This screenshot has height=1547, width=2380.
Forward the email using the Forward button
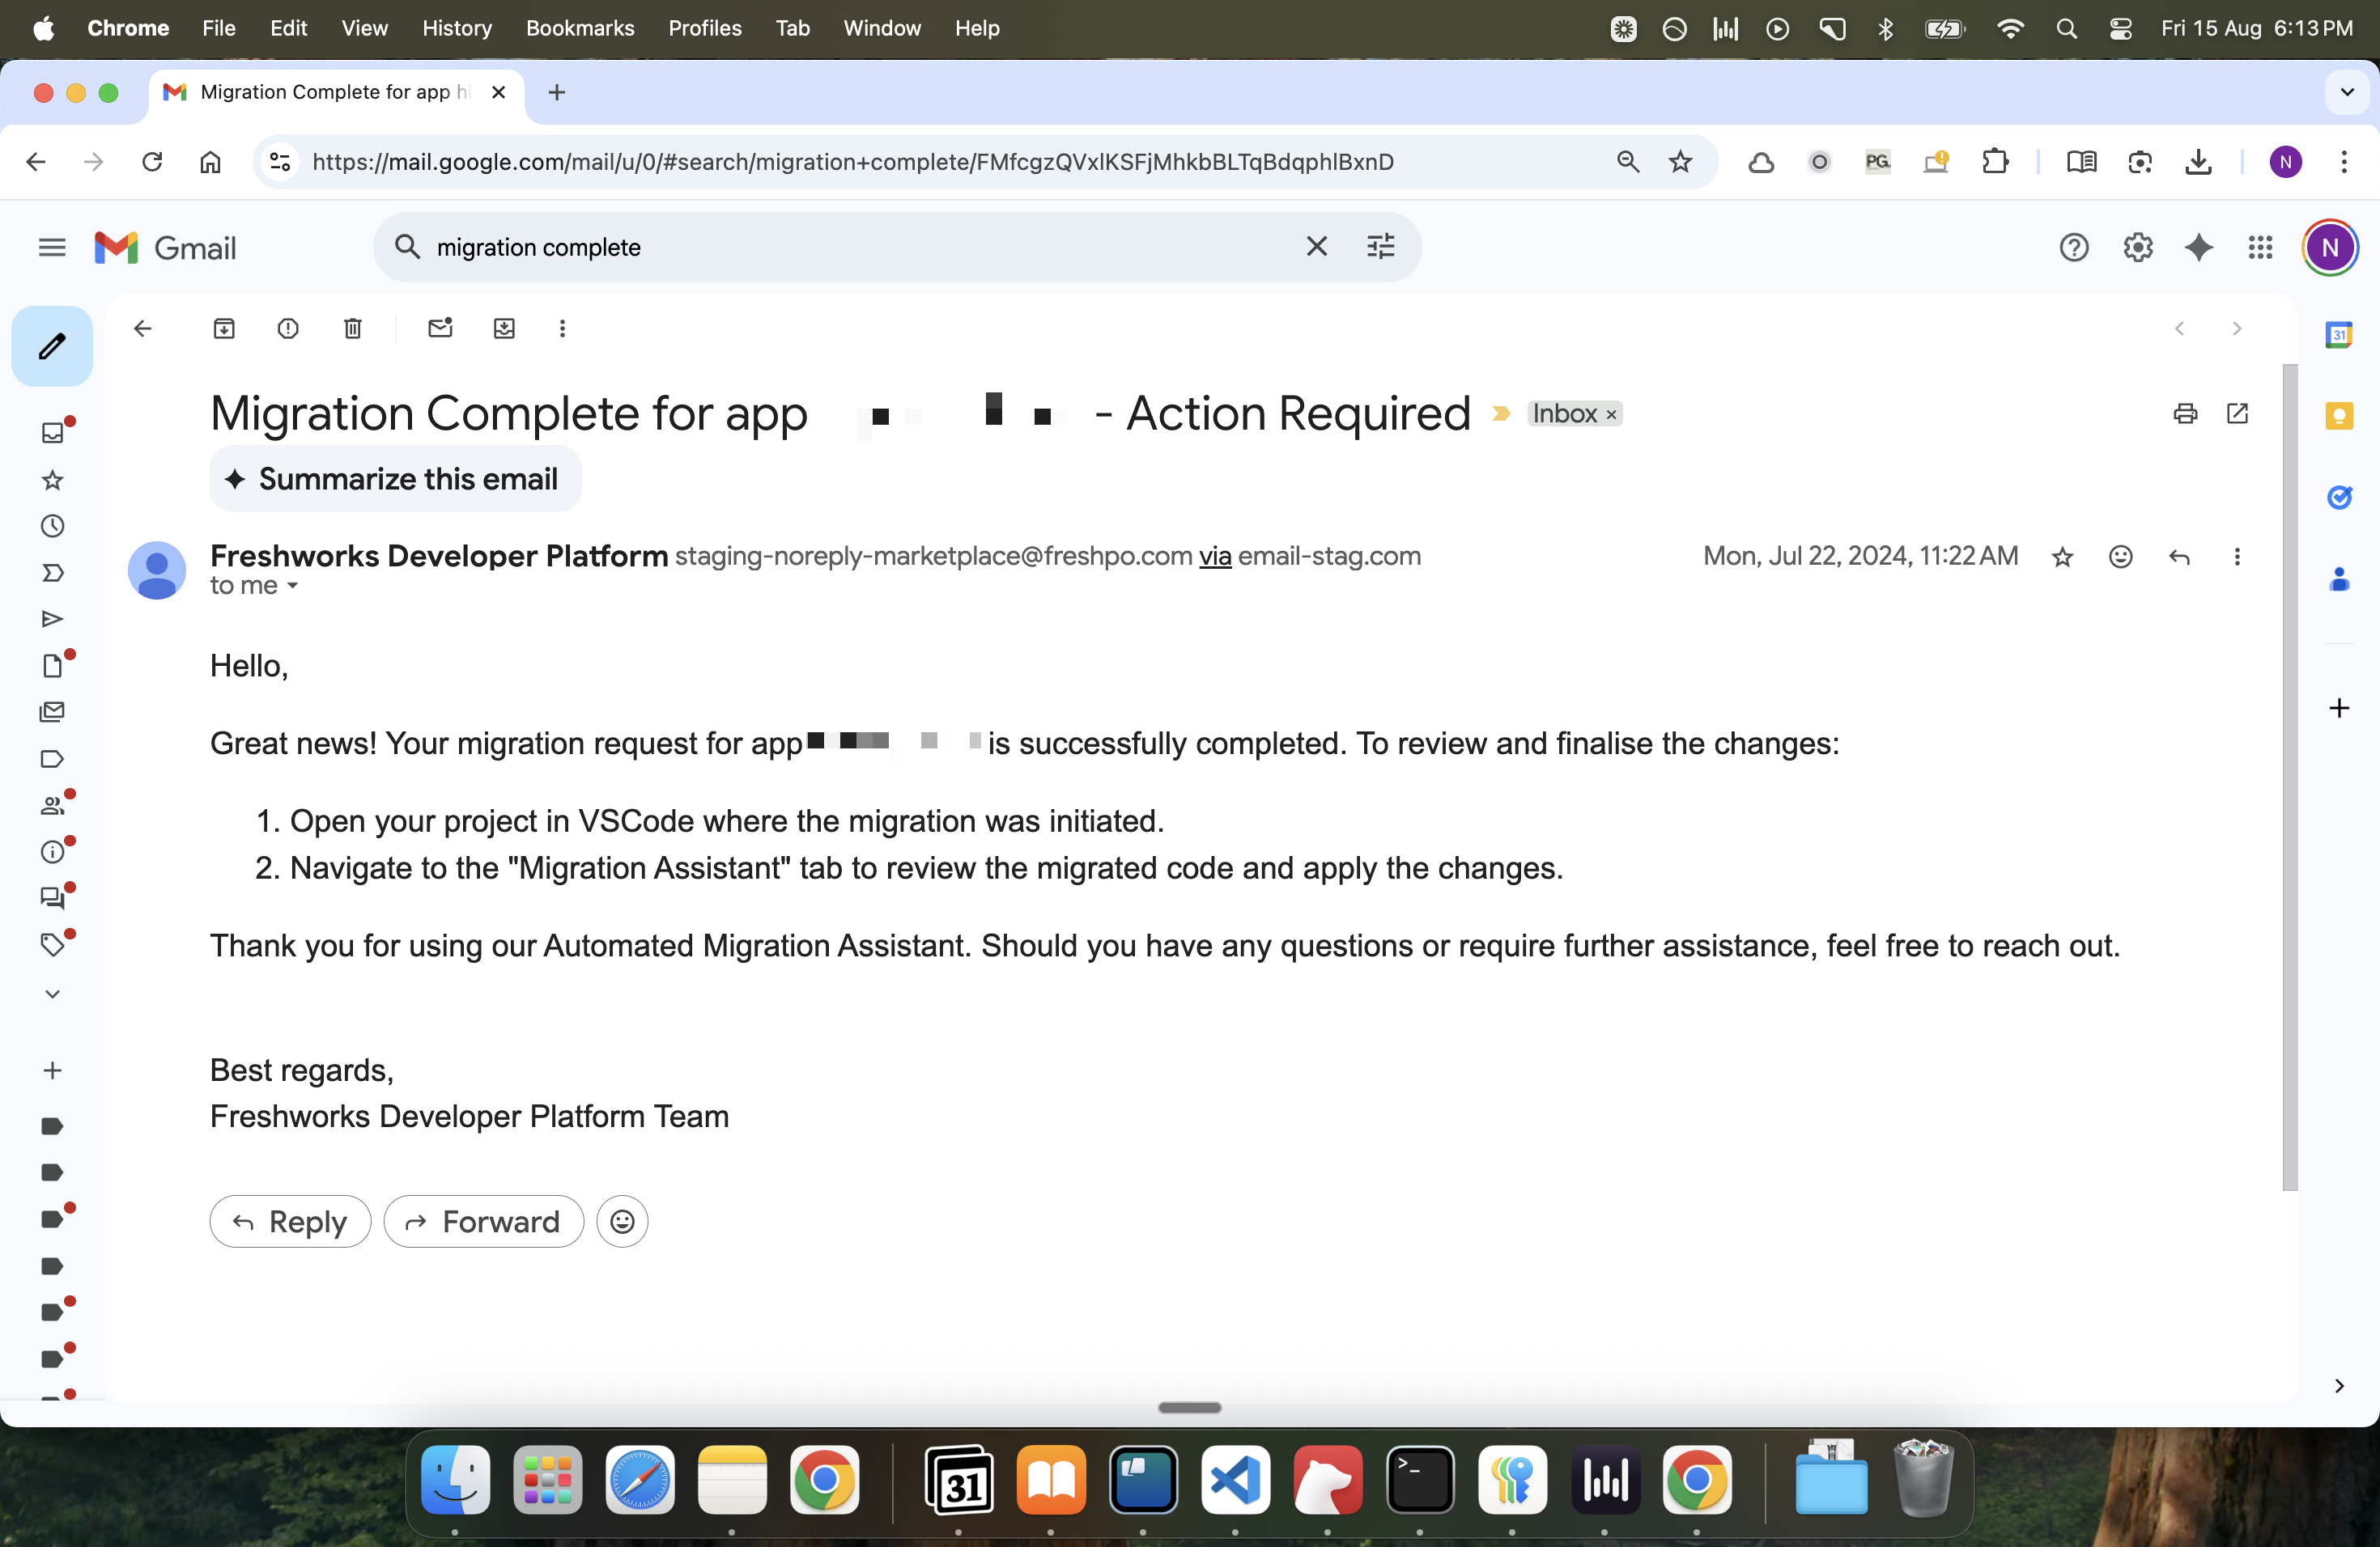[483, 1221]
